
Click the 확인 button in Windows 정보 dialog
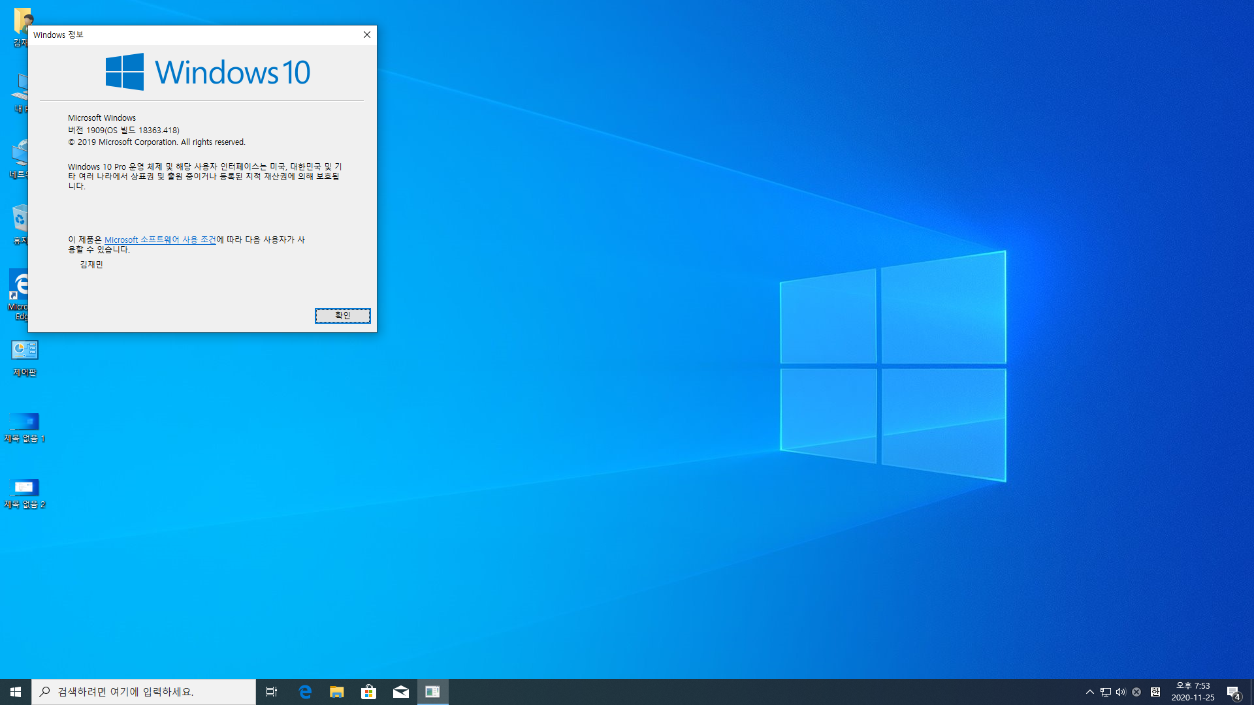pyautogui.click(x=342, y=316)
